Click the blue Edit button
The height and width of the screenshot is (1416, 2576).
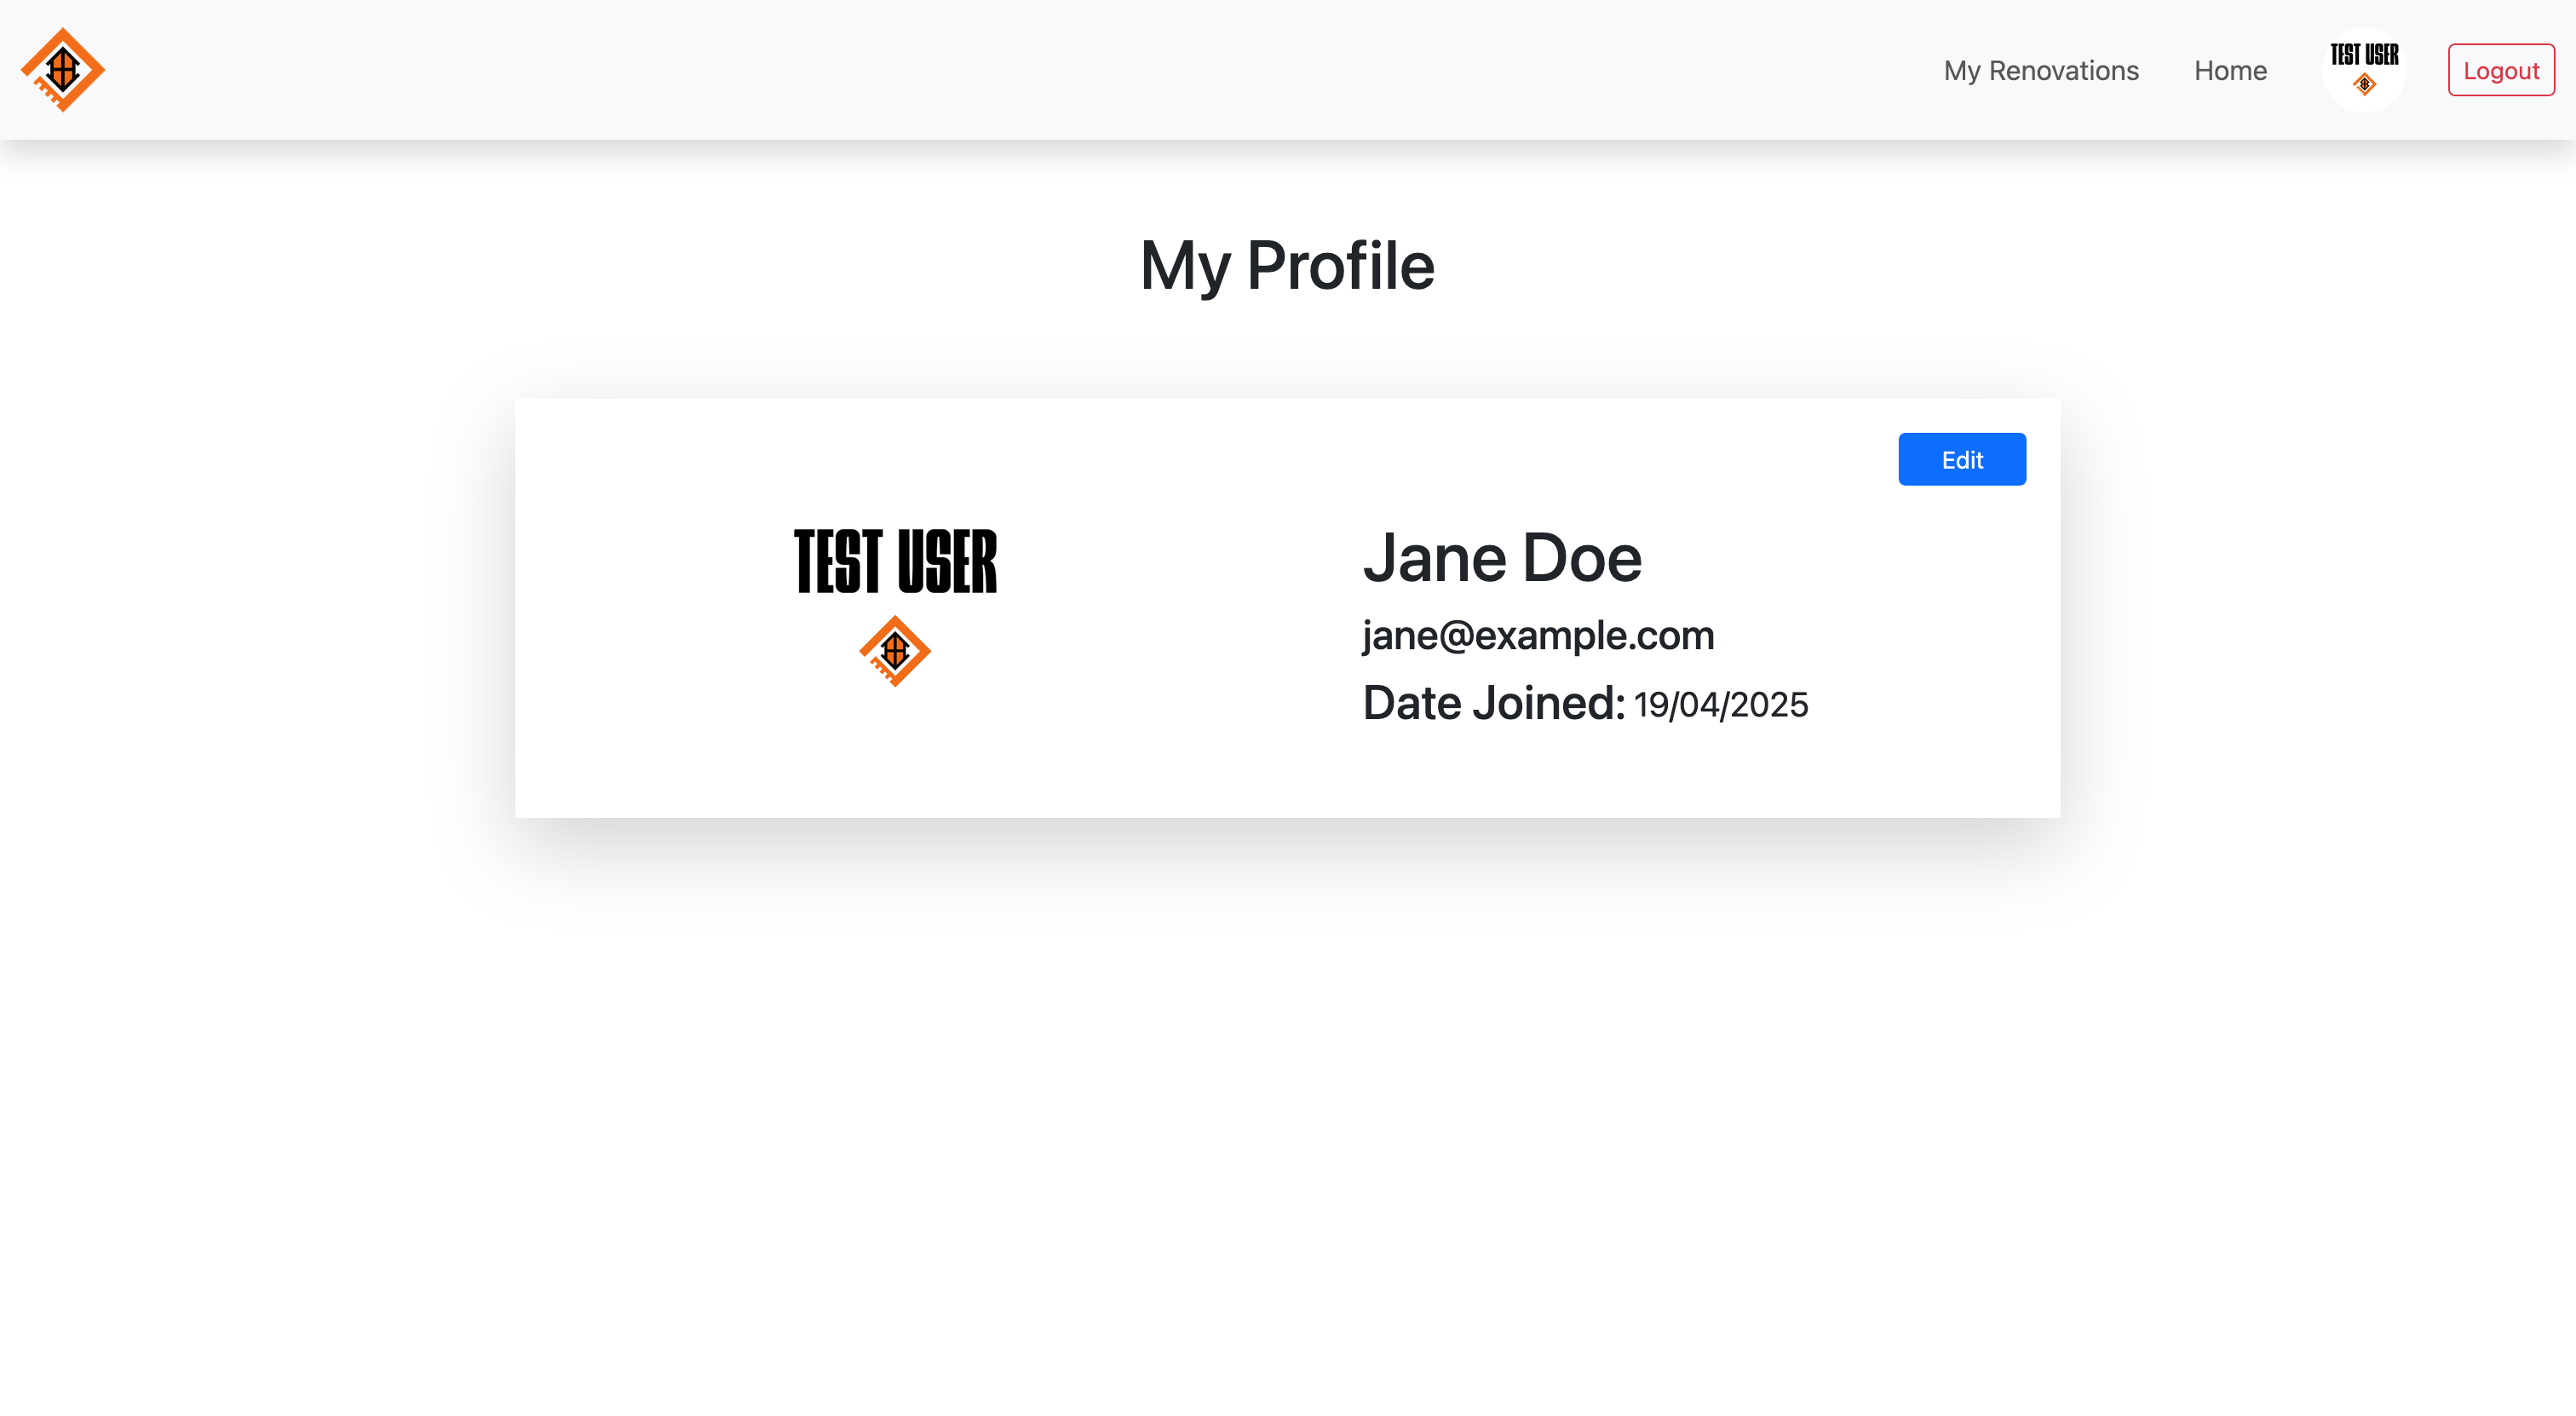tap(1962, 459)
